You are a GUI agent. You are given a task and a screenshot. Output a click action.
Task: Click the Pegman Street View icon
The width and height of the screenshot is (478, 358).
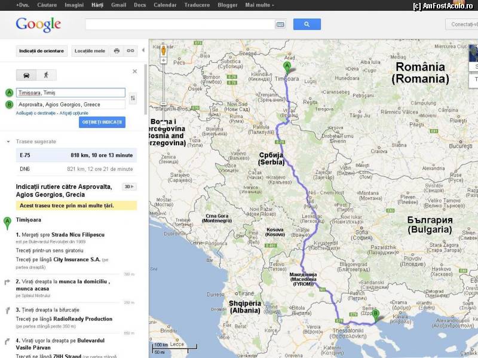(163, 49)
